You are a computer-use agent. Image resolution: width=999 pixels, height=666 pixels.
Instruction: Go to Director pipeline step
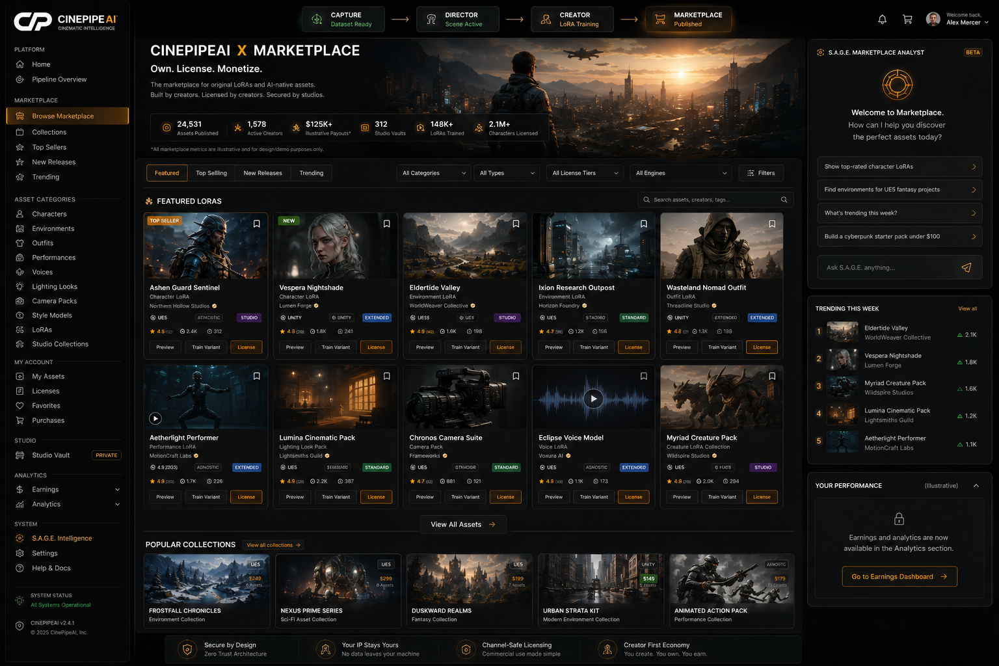458,20
